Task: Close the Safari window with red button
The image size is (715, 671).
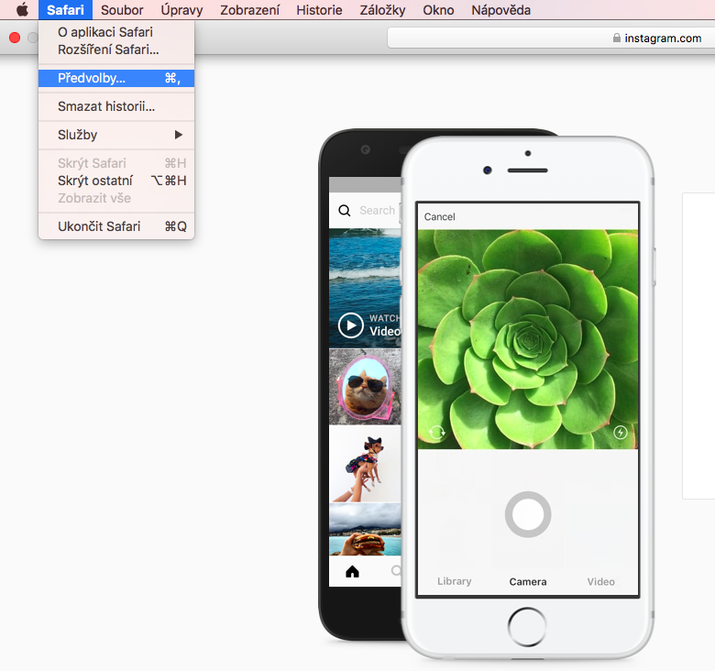Action: (x=15, y=38)
